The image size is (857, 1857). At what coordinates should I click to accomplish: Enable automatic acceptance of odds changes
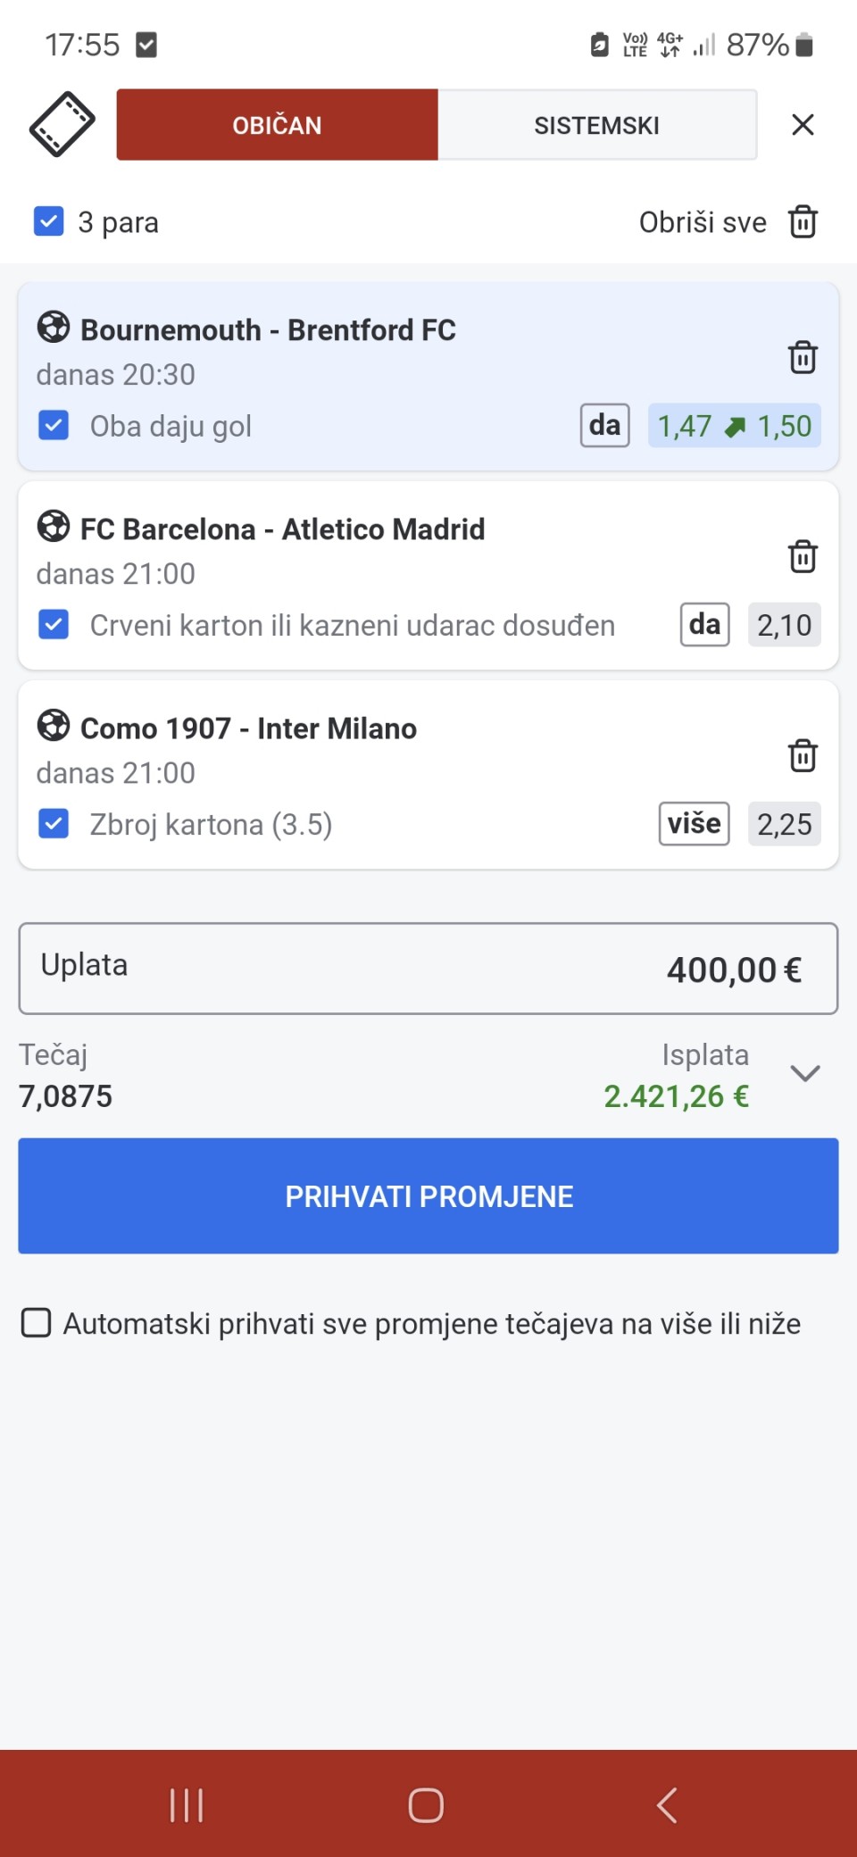pyautogui.click(x=36, y=1323)
